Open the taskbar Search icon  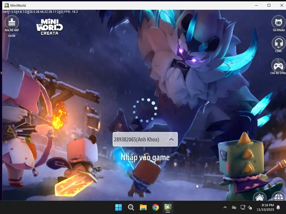131,207
